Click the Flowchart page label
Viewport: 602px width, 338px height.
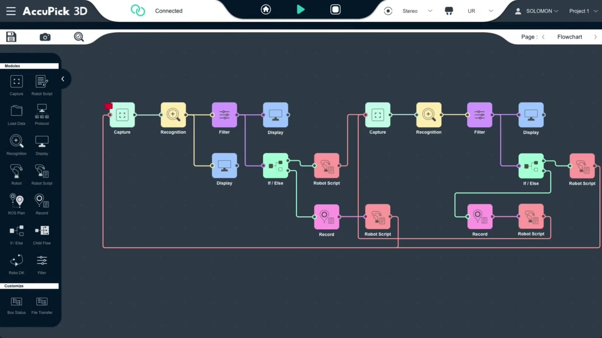[570, 37]
